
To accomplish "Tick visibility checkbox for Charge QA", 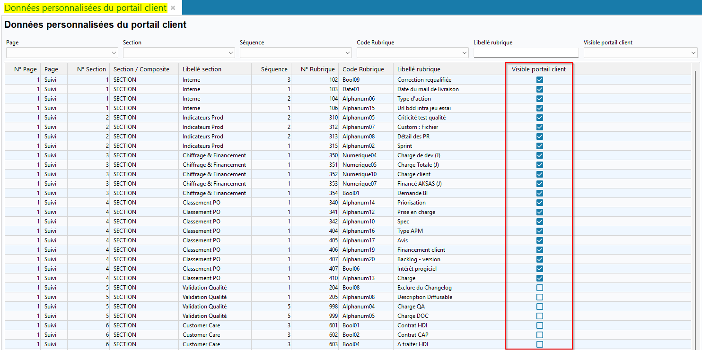I will click(x=539, y=307).
